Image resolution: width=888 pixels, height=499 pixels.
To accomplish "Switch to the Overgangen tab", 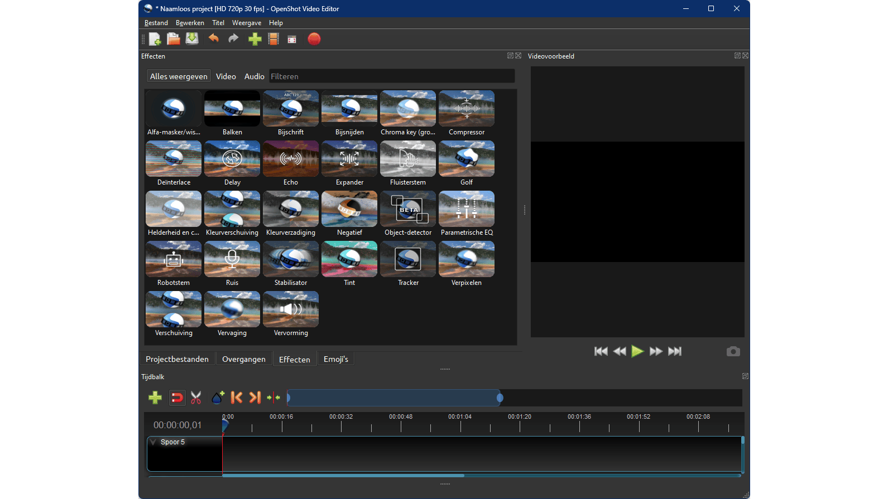I will click(x=243, y=359).
